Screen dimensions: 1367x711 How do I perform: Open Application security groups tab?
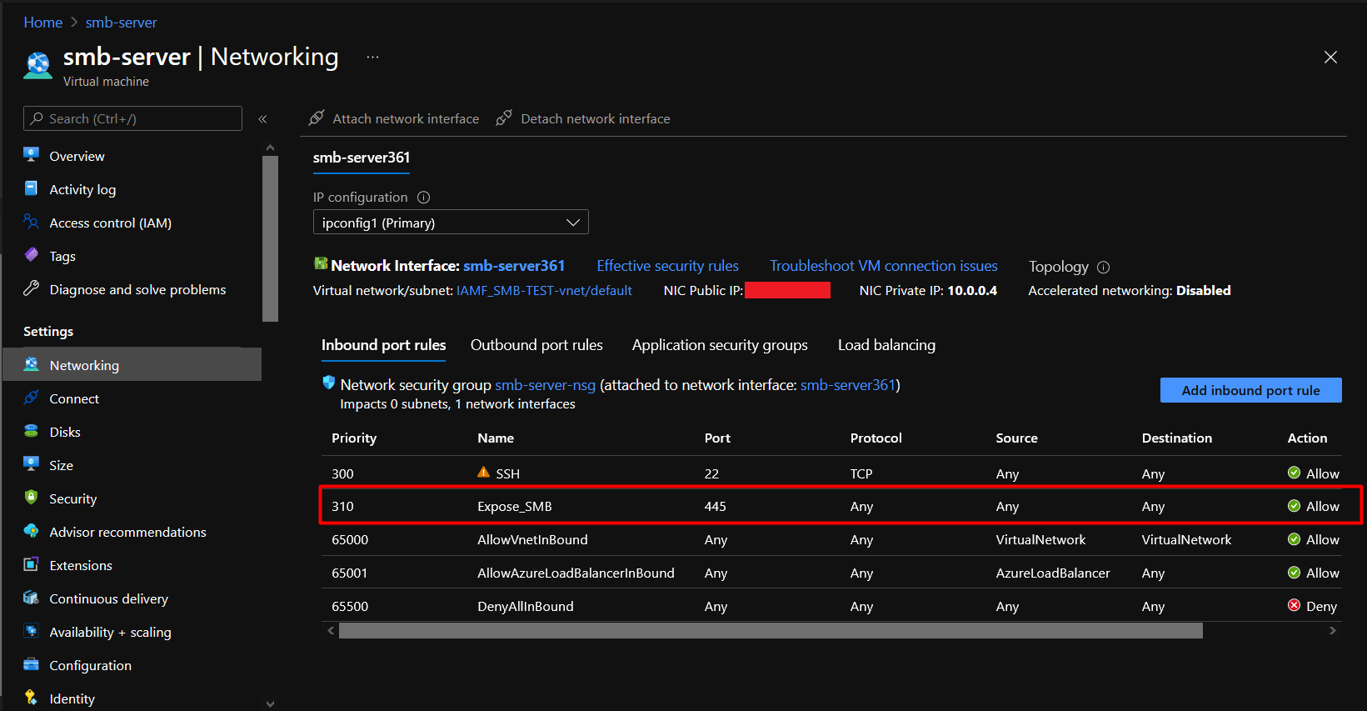[x=720, y=345]
